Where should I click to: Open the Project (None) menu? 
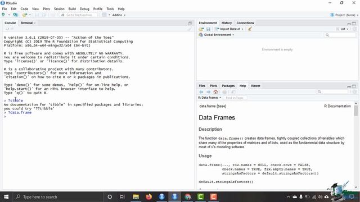coord(344,15)
